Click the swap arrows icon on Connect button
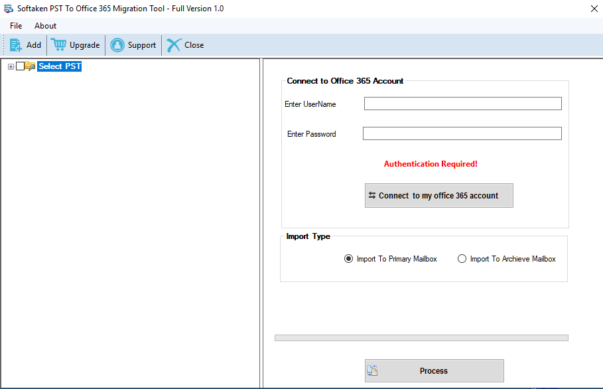603x389 pixels. click(372, 195)
